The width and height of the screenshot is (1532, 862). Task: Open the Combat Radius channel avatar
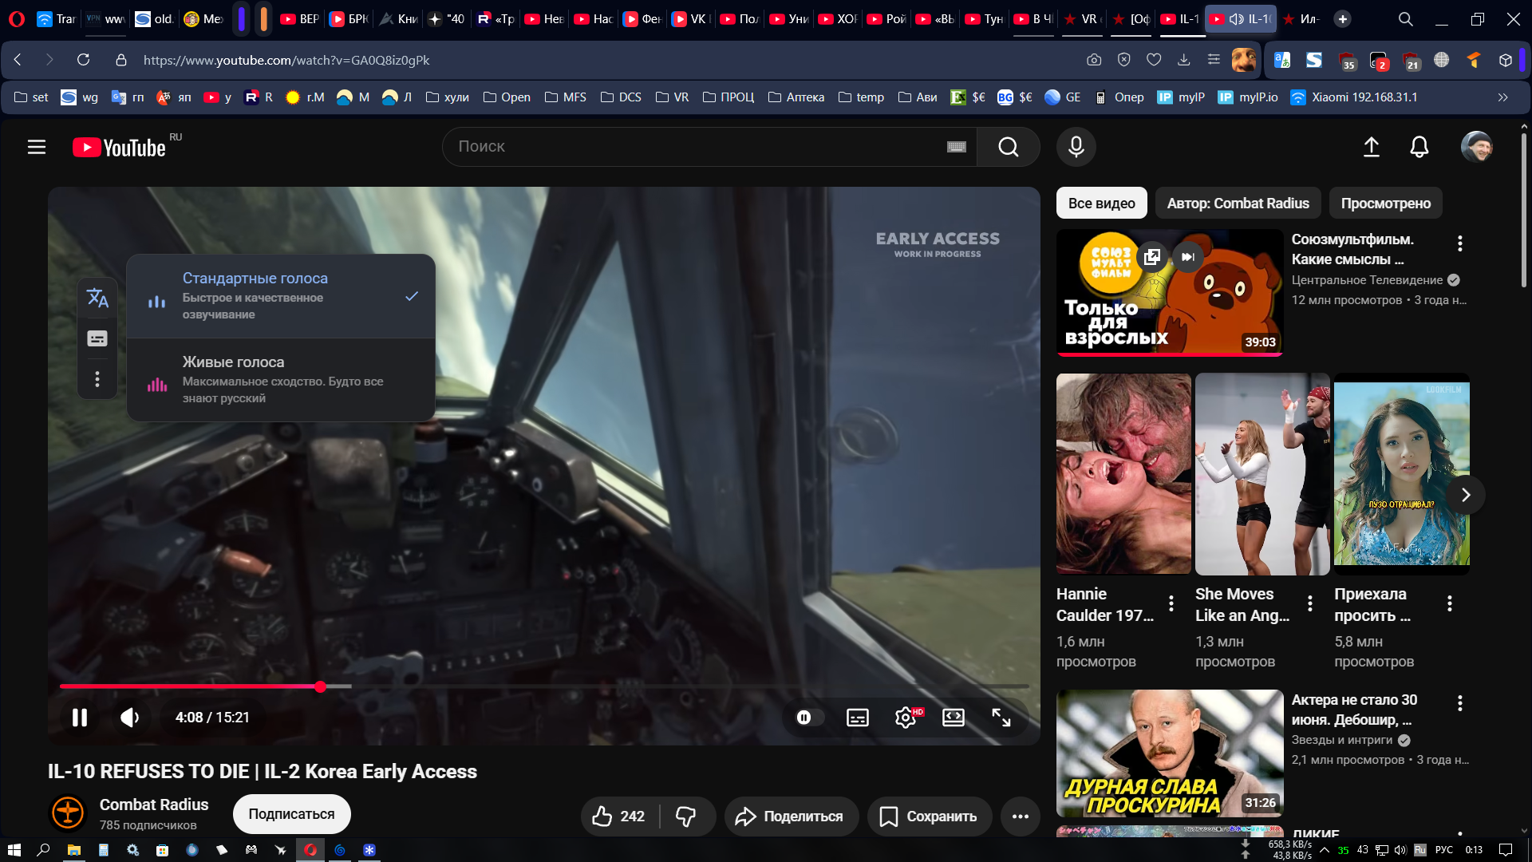tap(68, 813)
